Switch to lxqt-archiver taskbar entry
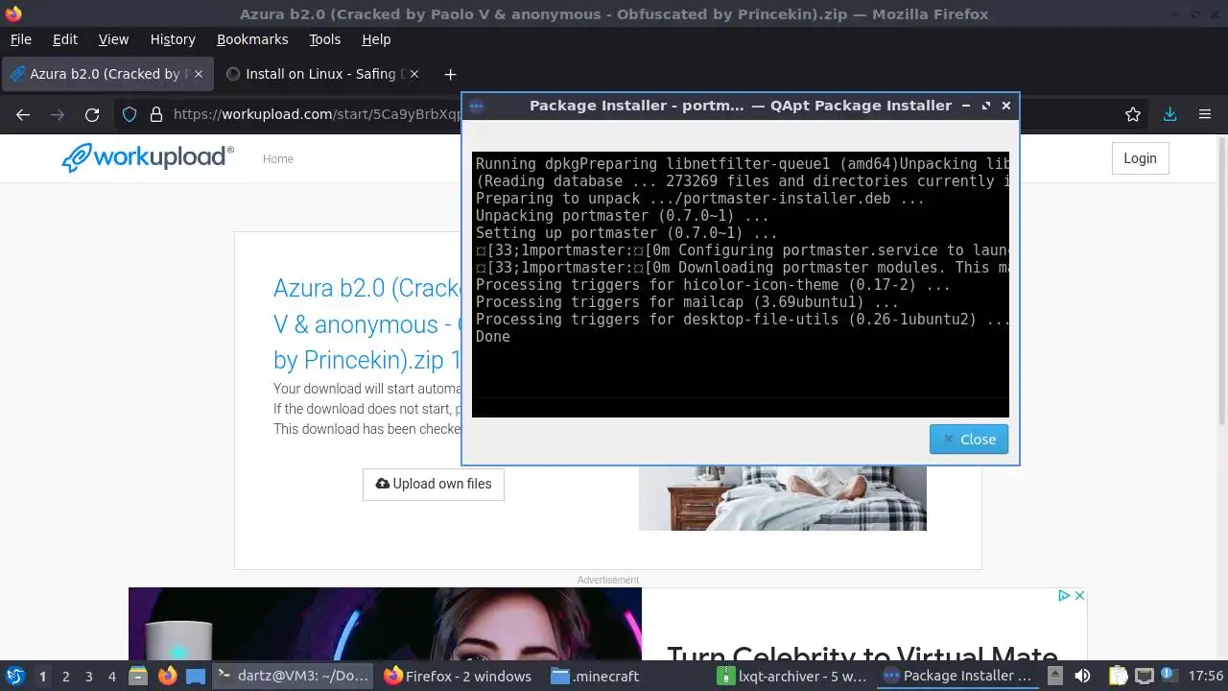This screenshot has height=691, width=1228. click(792, 676)
